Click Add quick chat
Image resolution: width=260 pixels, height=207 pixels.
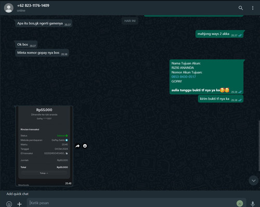pyautogui.click(x=18, y=194)
